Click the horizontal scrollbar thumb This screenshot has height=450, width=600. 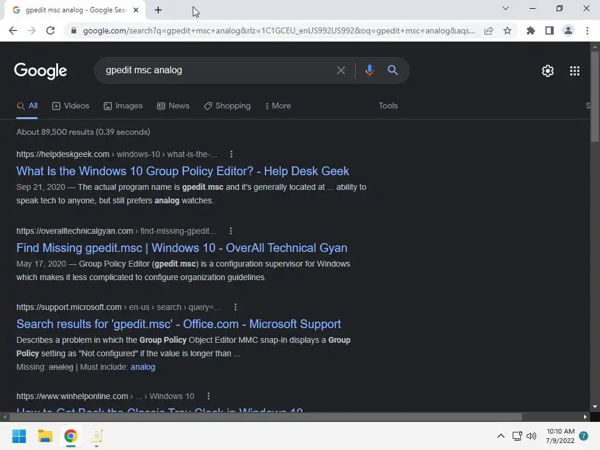click(265, 417)
